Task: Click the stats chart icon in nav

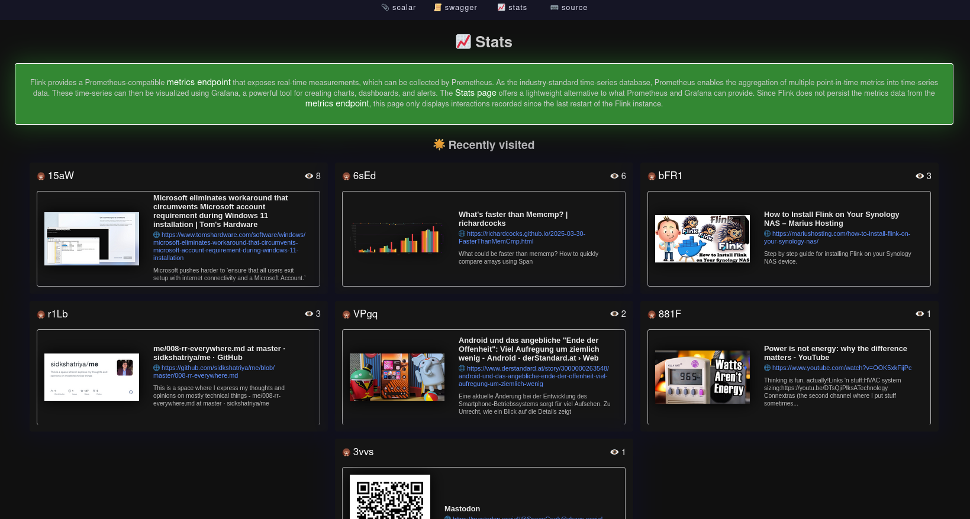Action: point(501,8)
